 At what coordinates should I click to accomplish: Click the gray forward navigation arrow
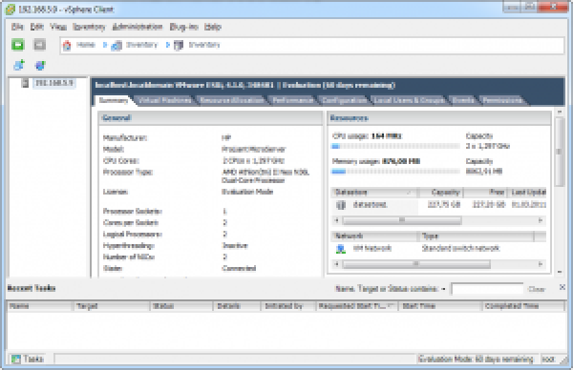pos(40,45)
